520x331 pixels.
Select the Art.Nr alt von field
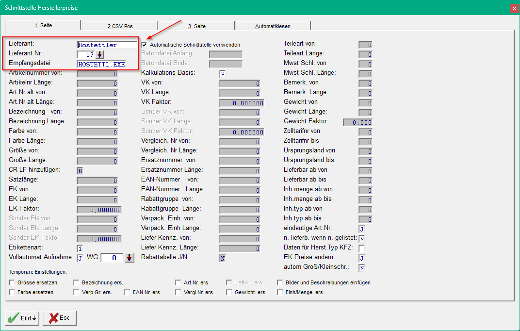pyautogui.click(x=97, y=93)
